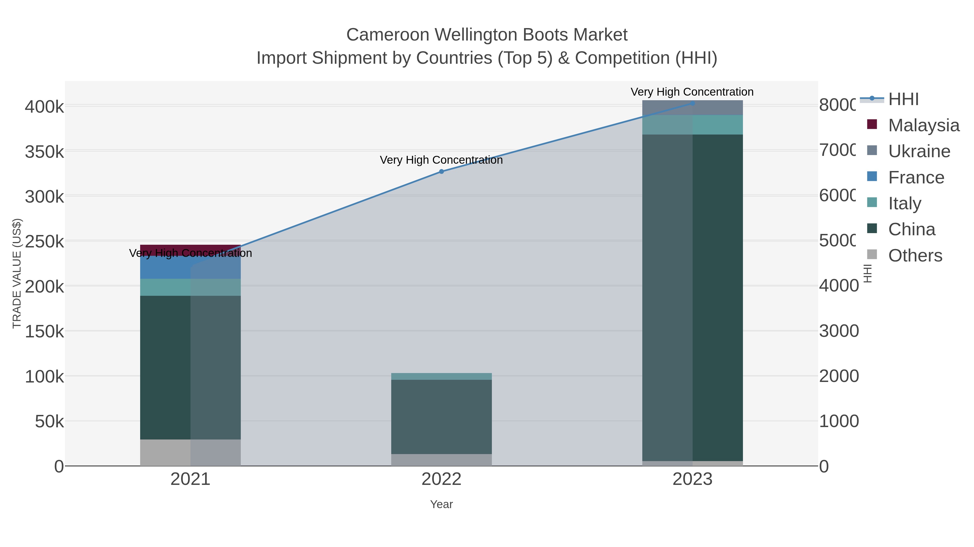This screenshot has width=974, height=547.
Task: Toggle Malaysia series in legend
Action: coord(913,125)
